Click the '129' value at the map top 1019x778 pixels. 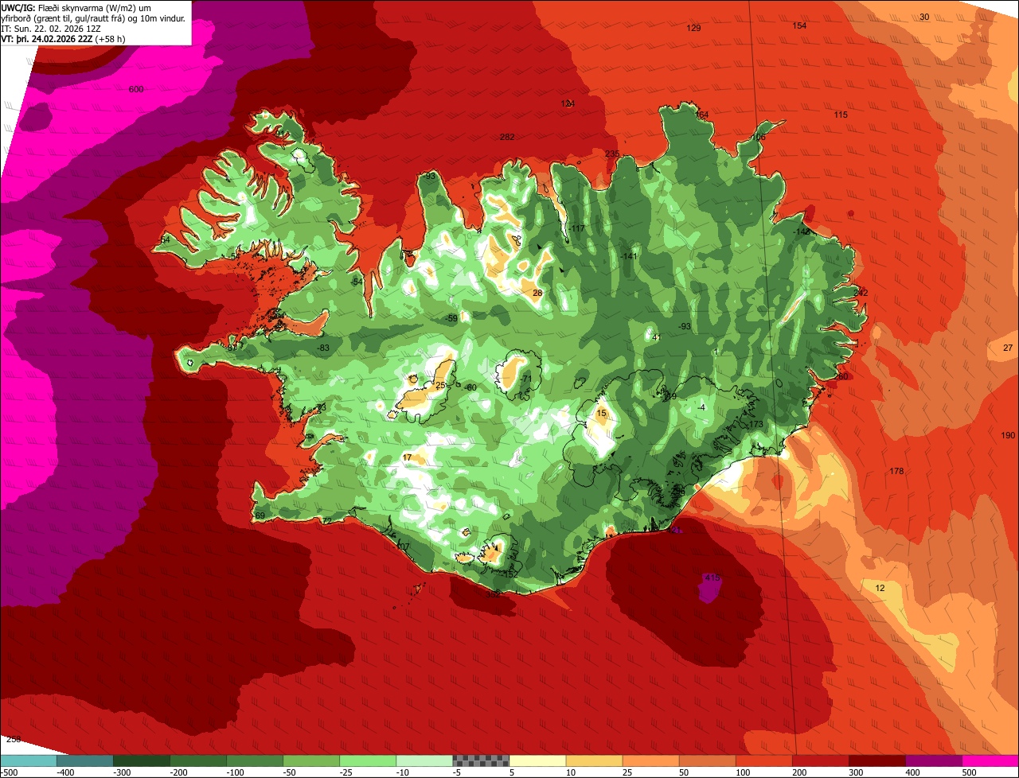click(693, 28)
